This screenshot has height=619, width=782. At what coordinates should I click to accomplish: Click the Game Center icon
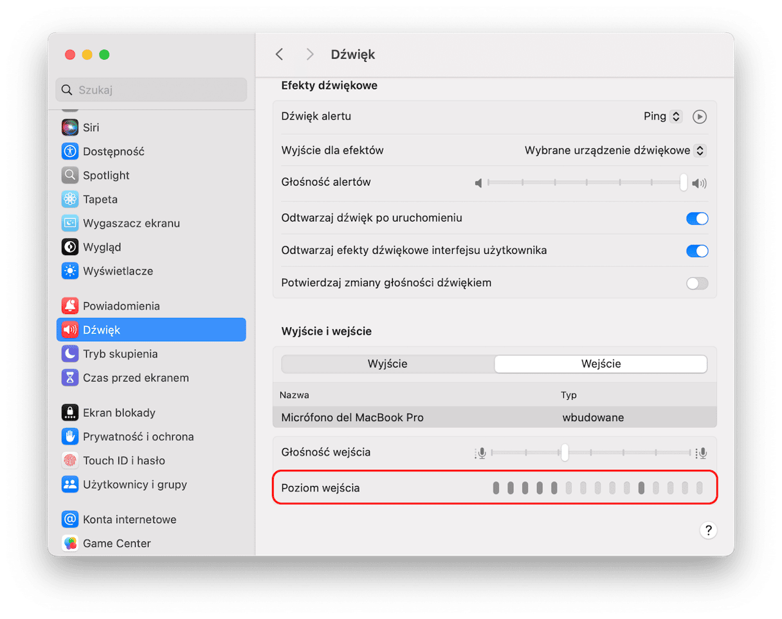[69, 543]
